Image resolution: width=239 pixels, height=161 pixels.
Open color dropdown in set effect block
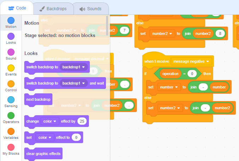(x=45, y=137)
